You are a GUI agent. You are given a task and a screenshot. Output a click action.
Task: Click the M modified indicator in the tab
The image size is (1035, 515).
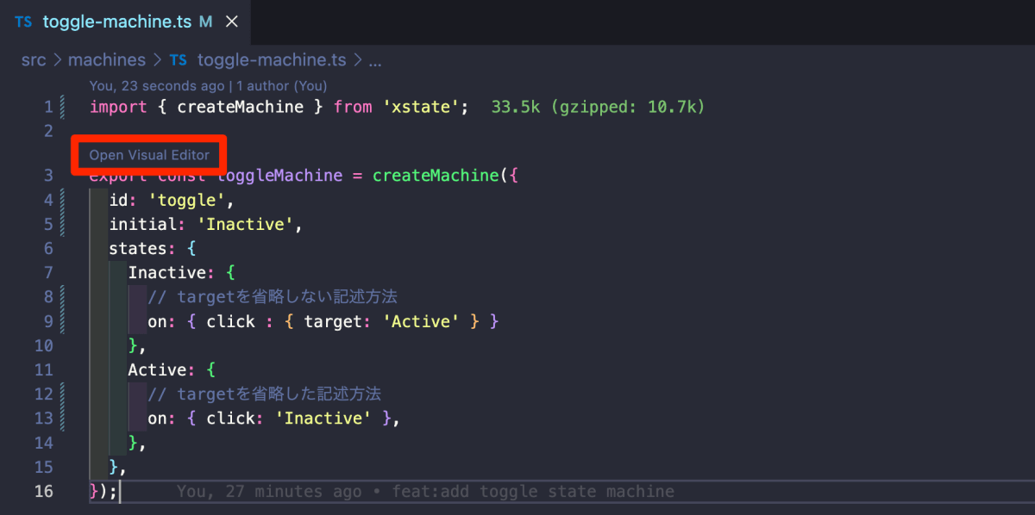[205, 22]
